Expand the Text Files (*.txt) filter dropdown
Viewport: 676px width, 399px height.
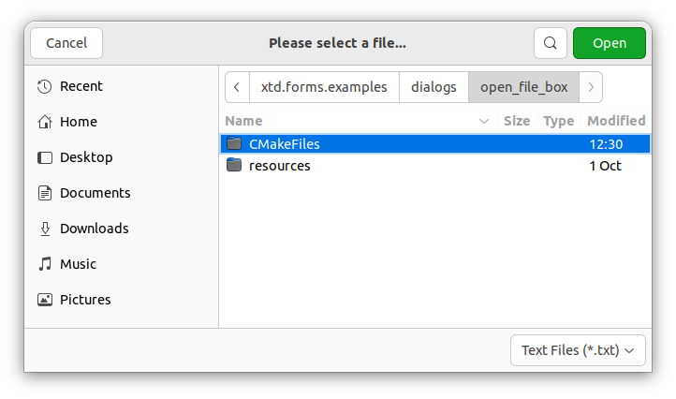pos(578,350)
